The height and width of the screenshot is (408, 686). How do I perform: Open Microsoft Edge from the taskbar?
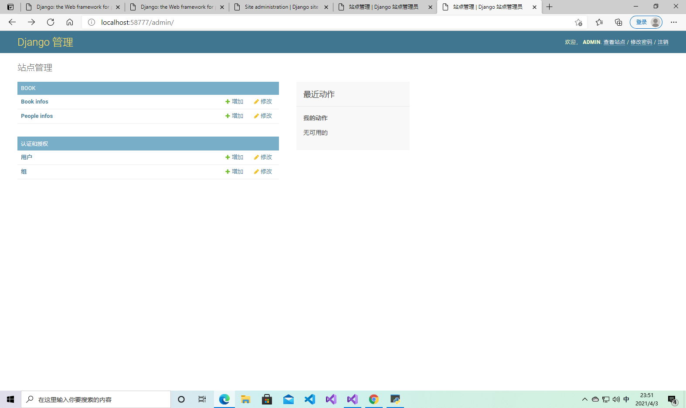click(x=224, y=399)
